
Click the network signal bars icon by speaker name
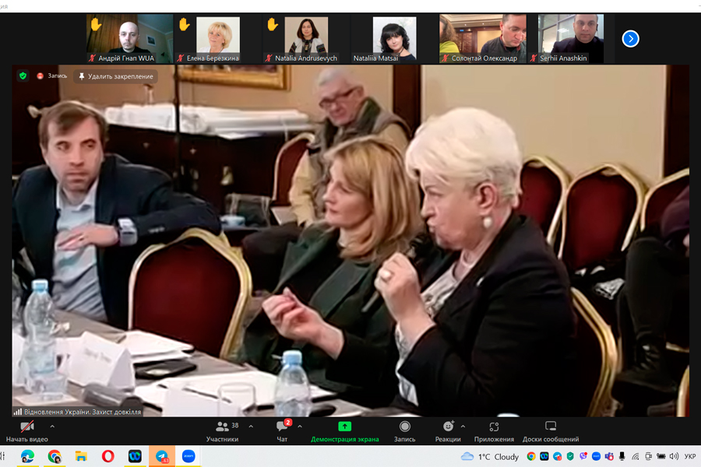pyautogui.click(x=17, y=412)
